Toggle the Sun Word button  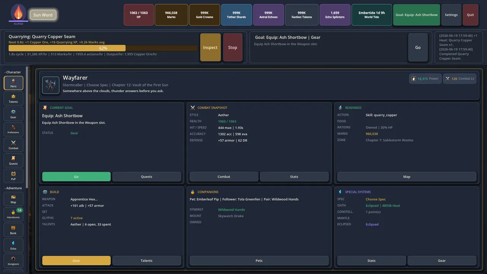tap(43, 15)
